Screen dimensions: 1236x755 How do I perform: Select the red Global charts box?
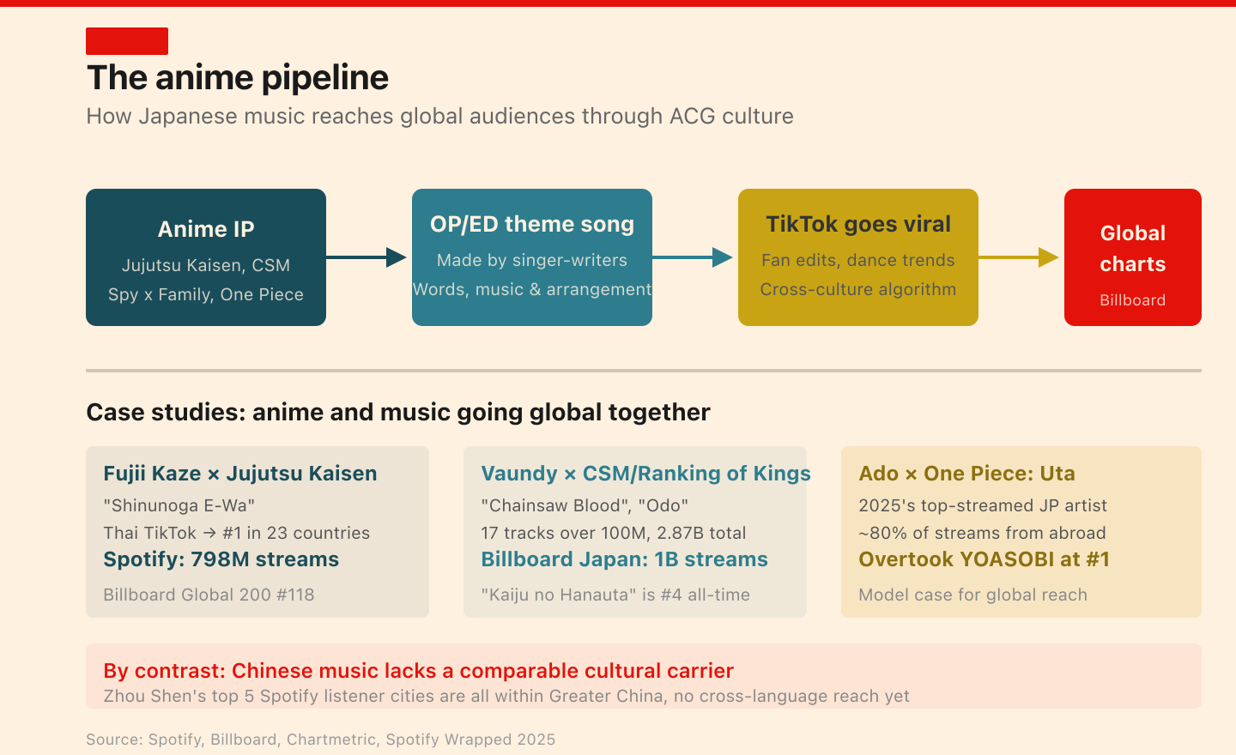pos(1133,257)
